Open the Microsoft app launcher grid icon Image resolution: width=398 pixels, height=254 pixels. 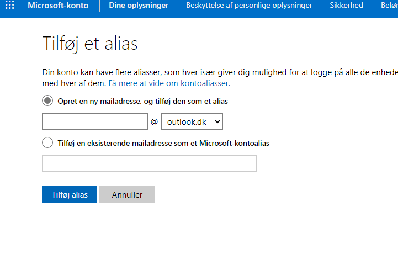(9, 5)
